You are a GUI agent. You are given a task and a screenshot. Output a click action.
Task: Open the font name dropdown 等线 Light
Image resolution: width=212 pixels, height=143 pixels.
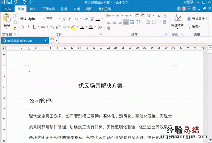[x=32, y=19]
